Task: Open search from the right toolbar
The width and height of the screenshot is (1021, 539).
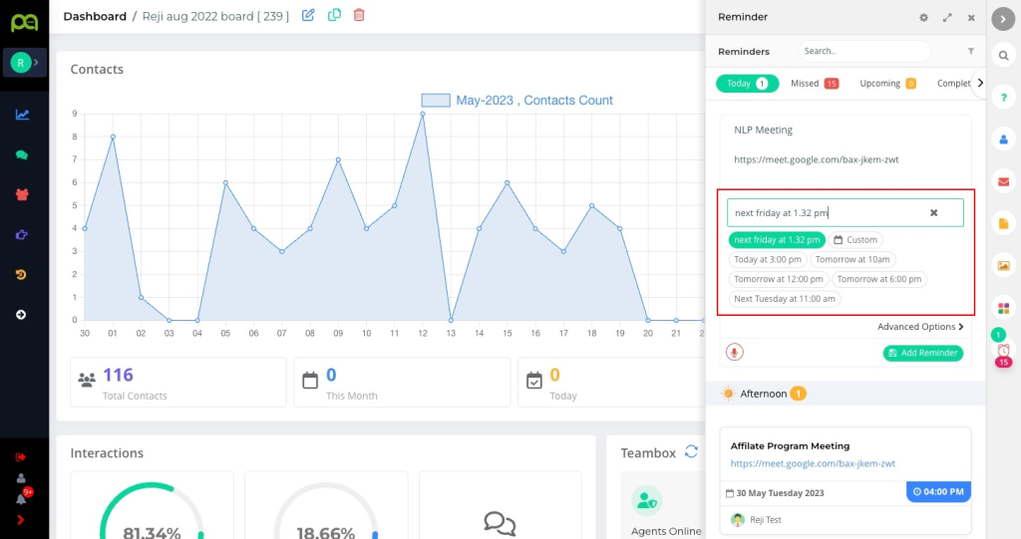Action: tap(1003, 56)
